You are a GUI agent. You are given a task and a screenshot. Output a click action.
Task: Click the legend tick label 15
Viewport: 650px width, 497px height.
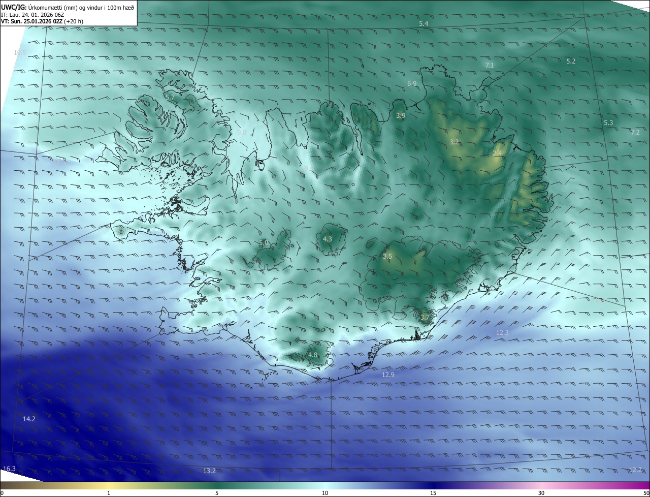point(433,493)
